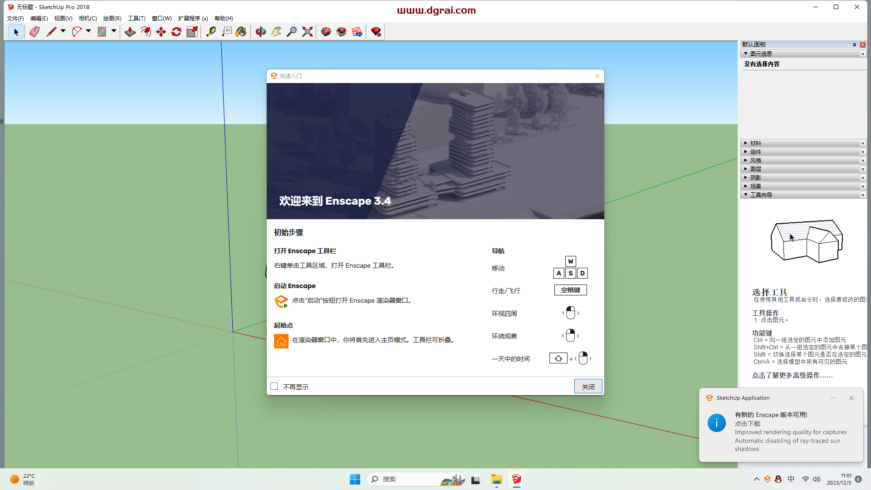Image resolution: width=871 pixels, height=490 pixels.
Task: Close the 材料 panel row
Action: (x=863, y=143)
